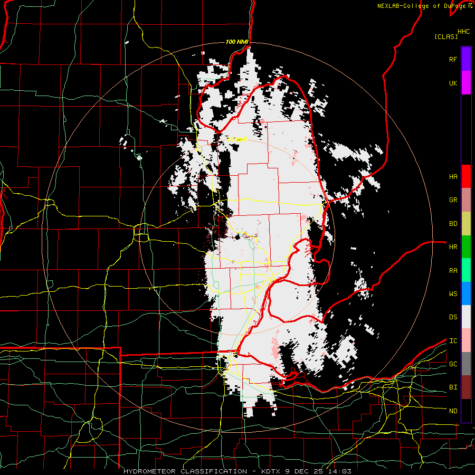This screenshot has width=475, height=475.
Task: Click the BD legend label
Action: [x=453, y=224]
